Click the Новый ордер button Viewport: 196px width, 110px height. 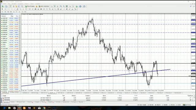click(30, 6)
